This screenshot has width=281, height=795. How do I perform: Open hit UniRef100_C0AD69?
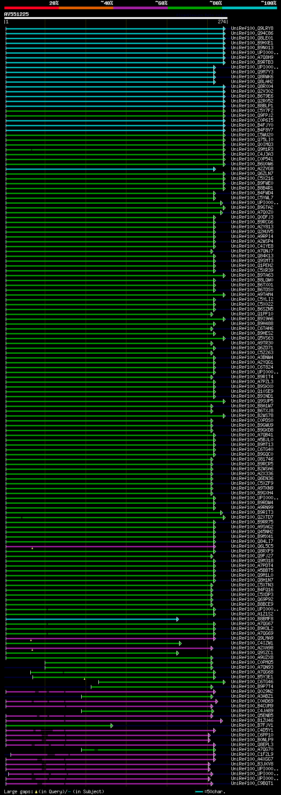coord(252,701)
